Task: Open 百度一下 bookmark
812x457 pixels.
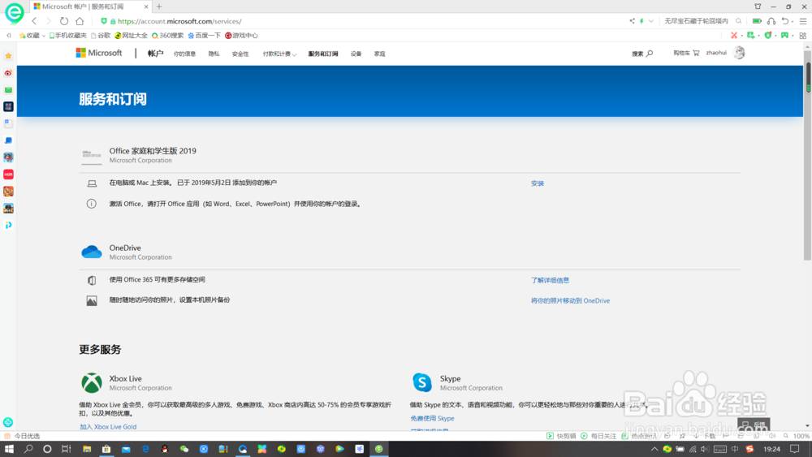Action: [x=204, y=35]
